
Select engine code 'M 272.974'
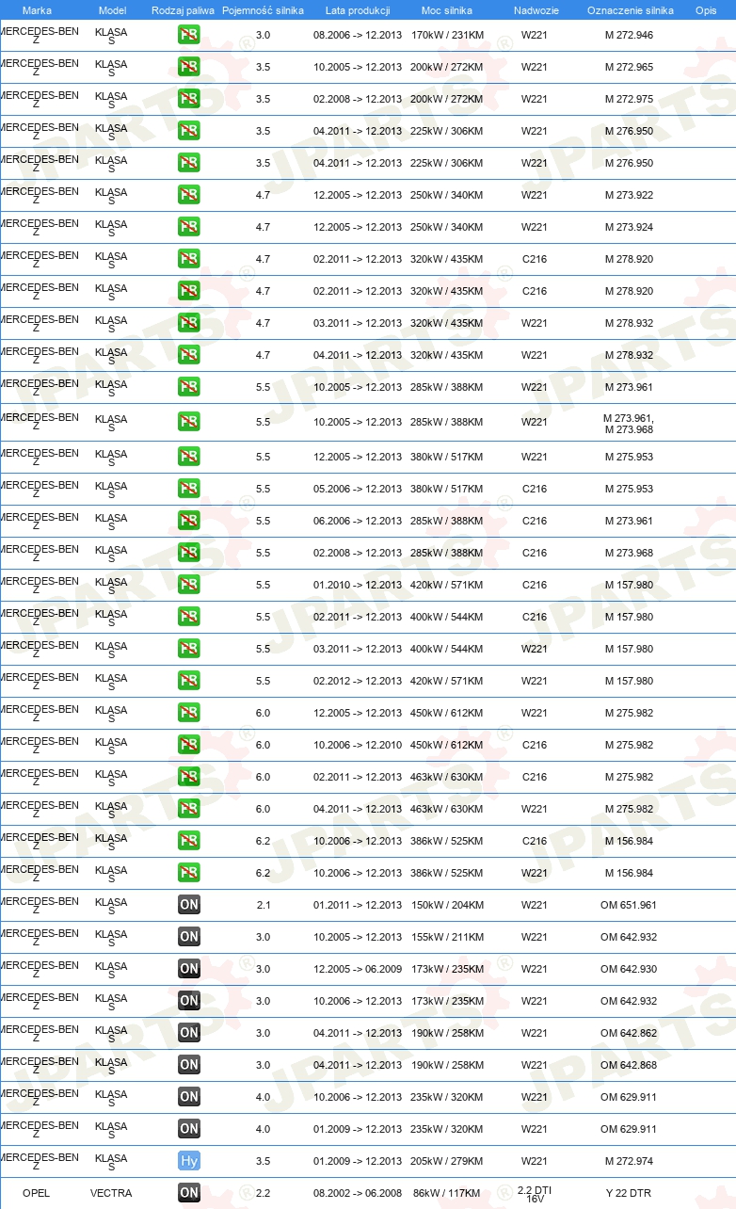[x=629, y=1161]
